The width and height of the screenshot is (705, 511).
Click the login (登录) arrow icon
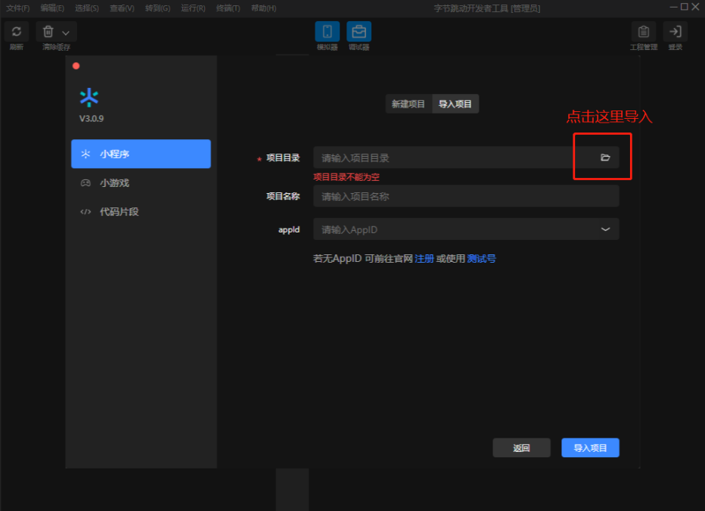(675, 32)
